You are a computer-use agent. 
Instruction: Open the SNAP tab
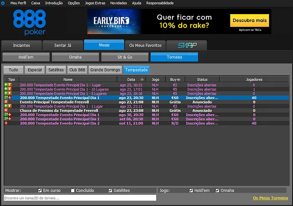[187, 46]
